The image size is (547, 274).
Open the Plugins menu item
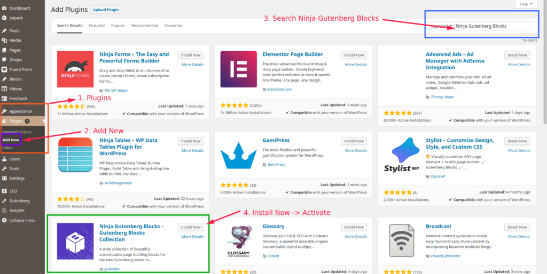click(x=22, y=121)
